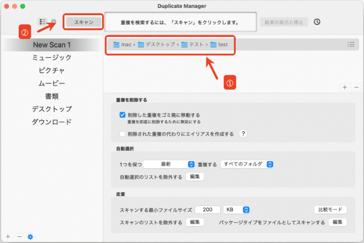This screenshot has height=243, width=364.
Task: Click the list options icon in folder row
Action: coord(351,44)
